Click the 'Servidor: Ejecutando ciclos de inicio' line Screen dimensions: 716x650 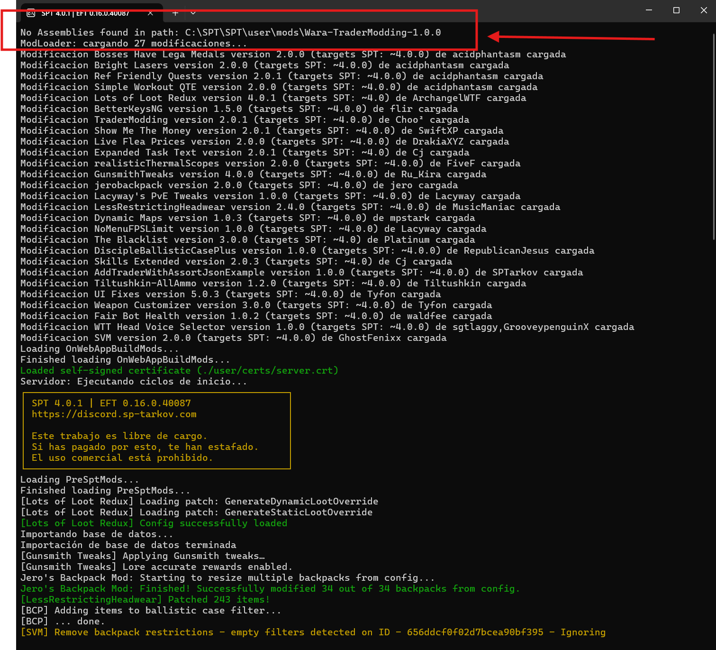[134, 381]
